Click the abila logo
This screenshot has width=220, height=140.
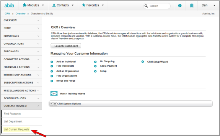pos(9,5)
